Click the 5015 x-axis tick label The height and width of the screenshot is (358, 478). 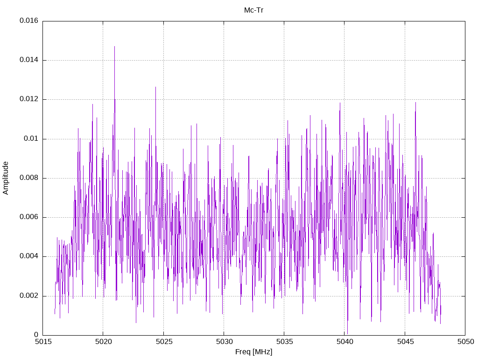tap(42, 342)
